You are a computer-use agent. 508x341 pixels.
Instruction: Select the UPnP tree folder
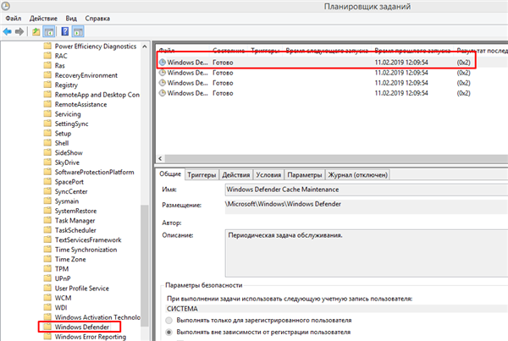(x=63, y=278)
